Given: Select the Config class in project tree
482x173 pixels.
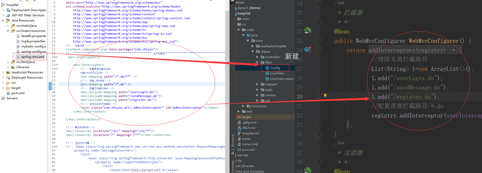Looking at the screenshot, I should pos(275,68).
